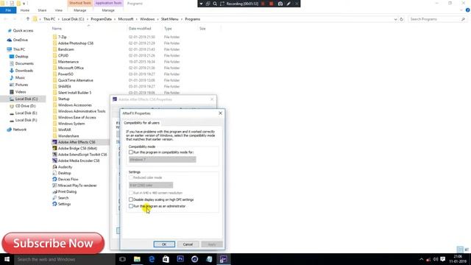Select Compatibility for all users tab
The height and width of the screenshot is (265, 471).
141,123
